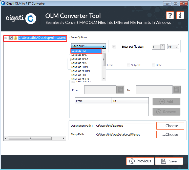Tick the Date checkbox
The width and height of the screenshot is (189, 170).
(153, 65)
